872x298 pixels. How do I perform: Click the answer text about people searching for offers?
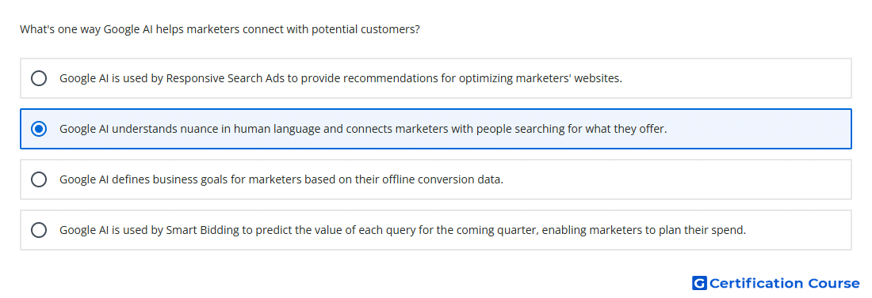[363, 129]
